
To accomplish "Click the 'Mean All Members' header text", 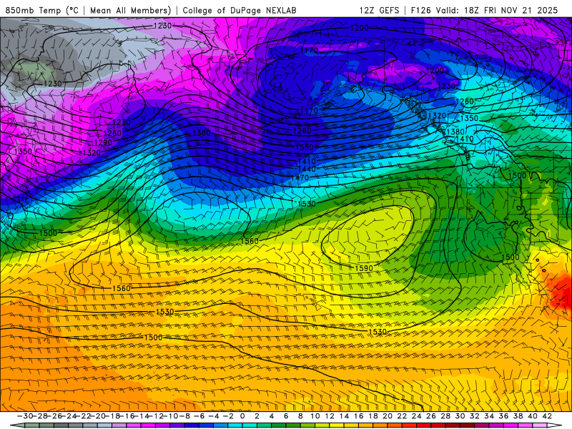I will tap(129, 10).
